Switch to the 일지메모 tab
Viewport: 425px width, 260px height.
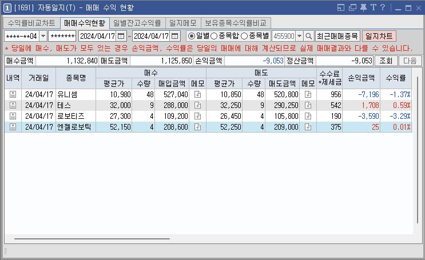(x=183, y=23)
